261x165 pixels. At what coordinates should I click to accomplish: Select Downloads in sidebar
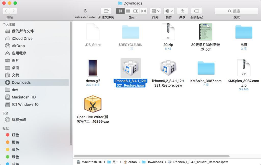[x=35, y=82]
